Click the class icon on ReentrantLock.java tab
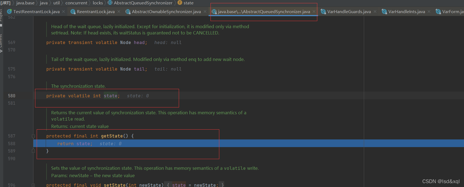 [73, 11]
